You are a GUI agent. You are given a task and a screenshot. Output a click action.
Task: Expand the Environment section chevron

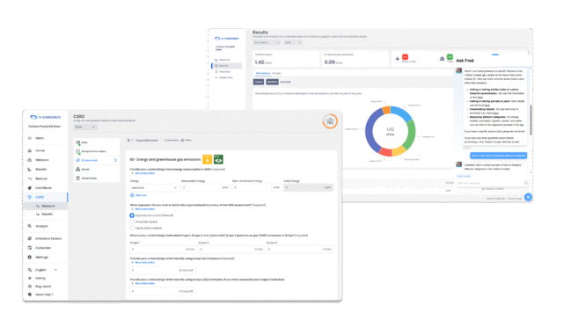[x=115, y=160]
